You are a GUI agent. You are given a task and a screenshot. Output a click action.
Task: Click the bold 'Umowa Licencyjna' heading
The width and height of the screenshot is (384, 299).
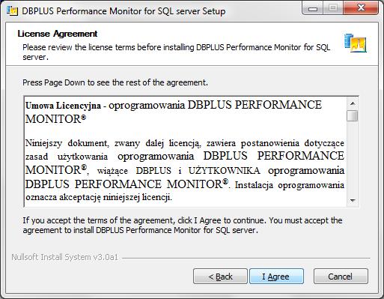[63, 106]
